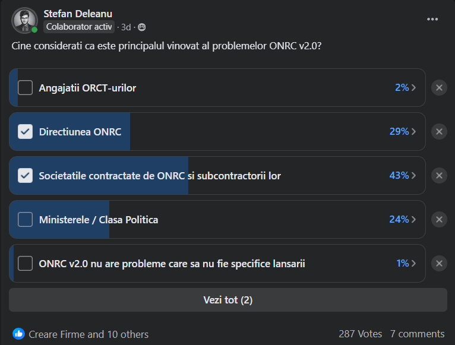Uncheck Societatile contractate de ONRC checkbox
The width and height of the screenshot is (455, 345).
click(x=25, y=176)
